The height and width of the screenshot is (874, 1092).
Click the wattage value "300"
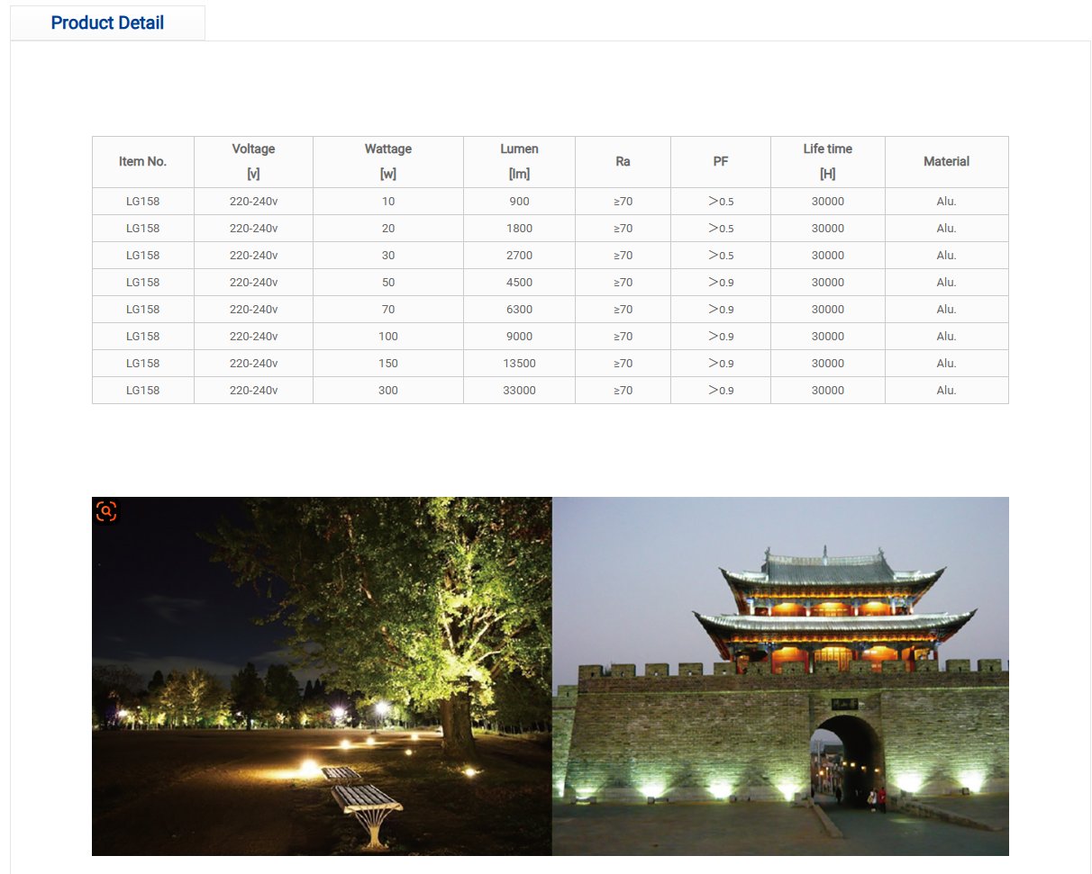(388, 391)
